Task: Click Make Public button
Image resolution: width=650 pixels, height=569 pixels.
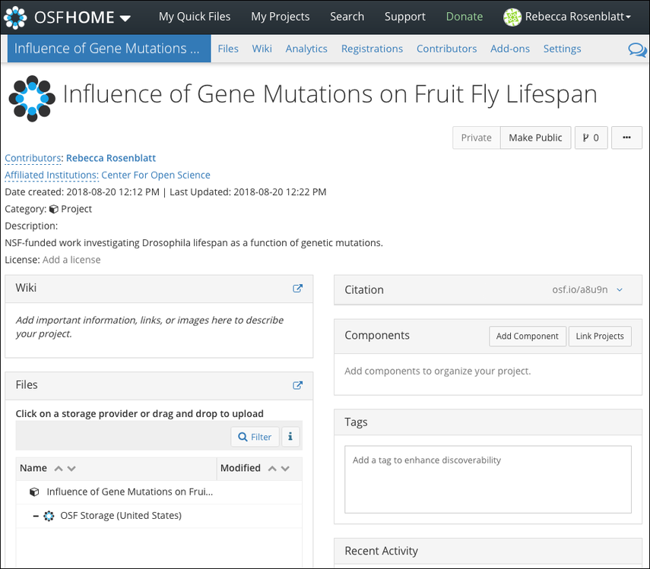Action: click(535, 138)
